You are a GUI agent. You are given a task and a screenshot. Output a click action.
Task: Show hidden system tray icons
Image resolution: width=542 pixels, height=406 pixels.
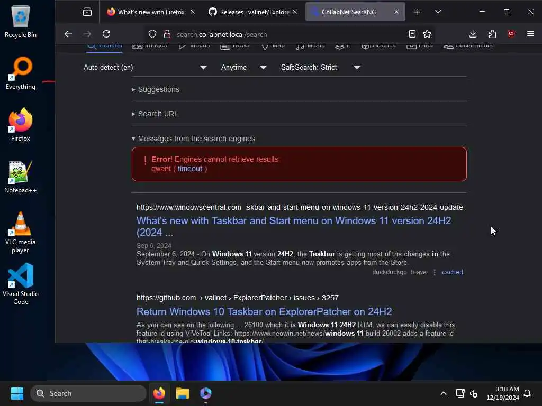[x=444, y=393]
